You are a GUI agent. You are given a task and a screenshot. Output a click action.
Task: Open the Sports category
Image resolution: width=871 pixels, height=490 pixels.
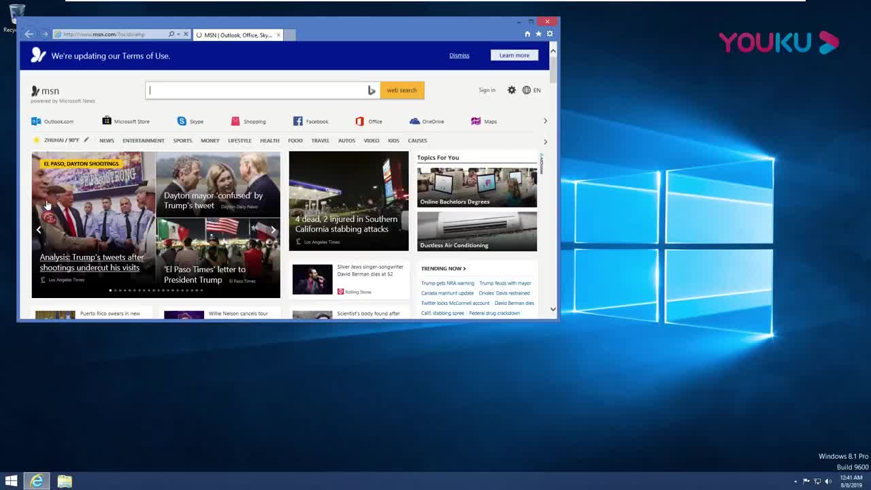tap(182, 141)
